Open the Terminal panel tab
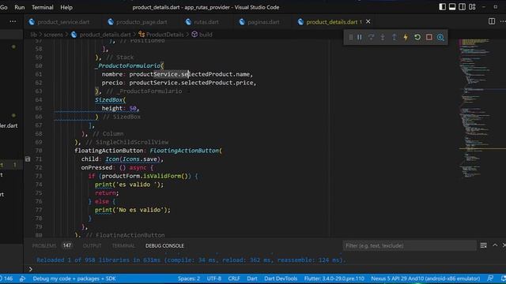 pyautogui.click(x=123, y=245)
